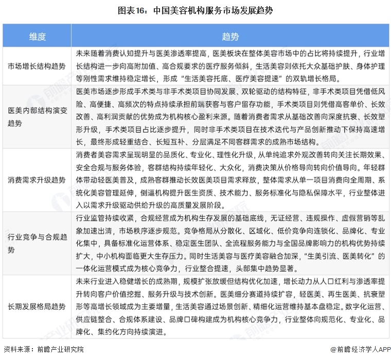Select the '趋势' column header

click(x=230, y=36)
